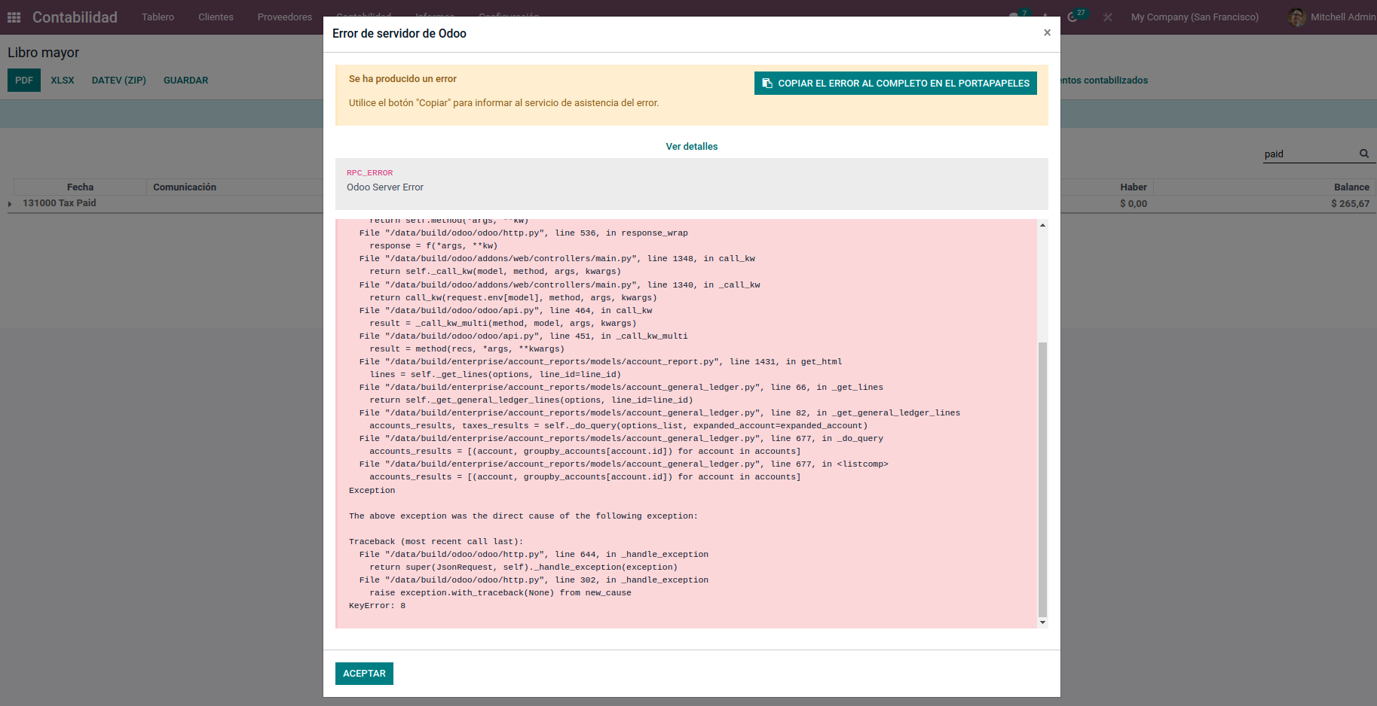Screen dimensions: 1377x706
Task: Click the 'Utilice el botón Copiar' help text
Action: point(503,103)
